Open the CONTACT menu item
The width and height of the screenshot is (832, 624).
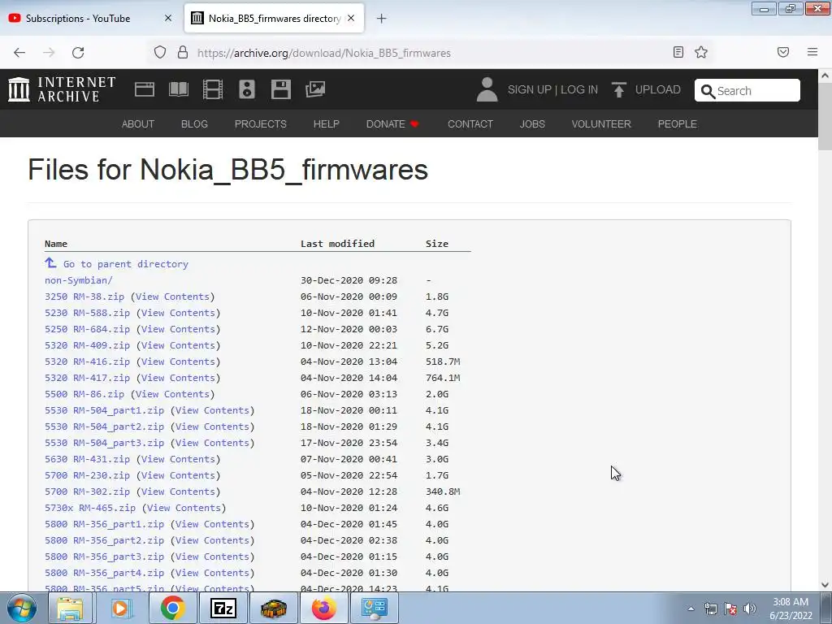coord(470,124)
